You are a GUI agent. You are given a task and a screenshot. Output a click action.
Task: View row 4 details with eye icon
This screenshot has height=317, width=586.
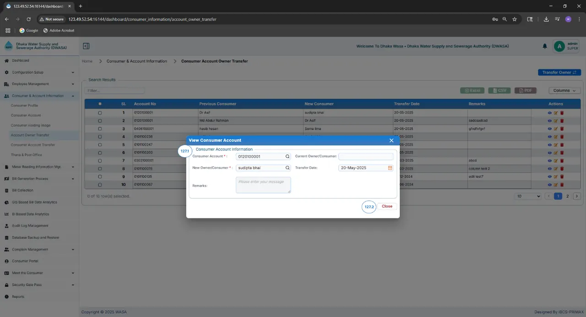pos(550,137)
